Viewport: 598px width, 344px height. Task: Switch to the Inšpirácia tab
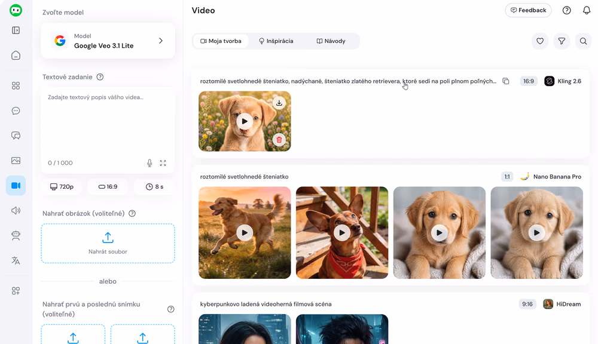point(276,41)
